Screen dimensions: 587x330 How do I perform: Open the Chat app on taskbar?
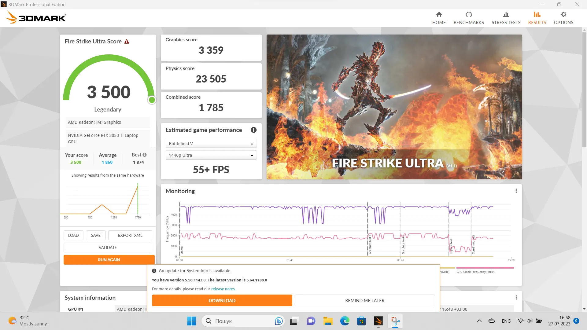(x=311, y=321)
